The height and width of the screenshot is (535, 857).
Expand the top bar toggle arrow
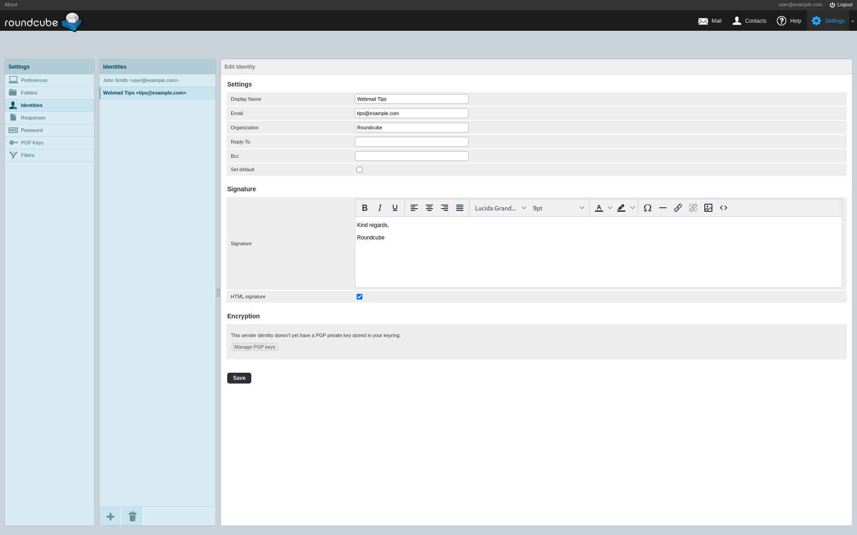(x=853, y=21)
